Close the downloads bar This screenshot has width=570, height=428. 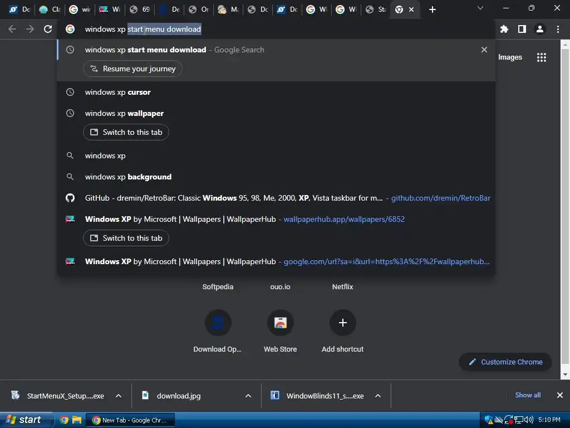point(560,395)
